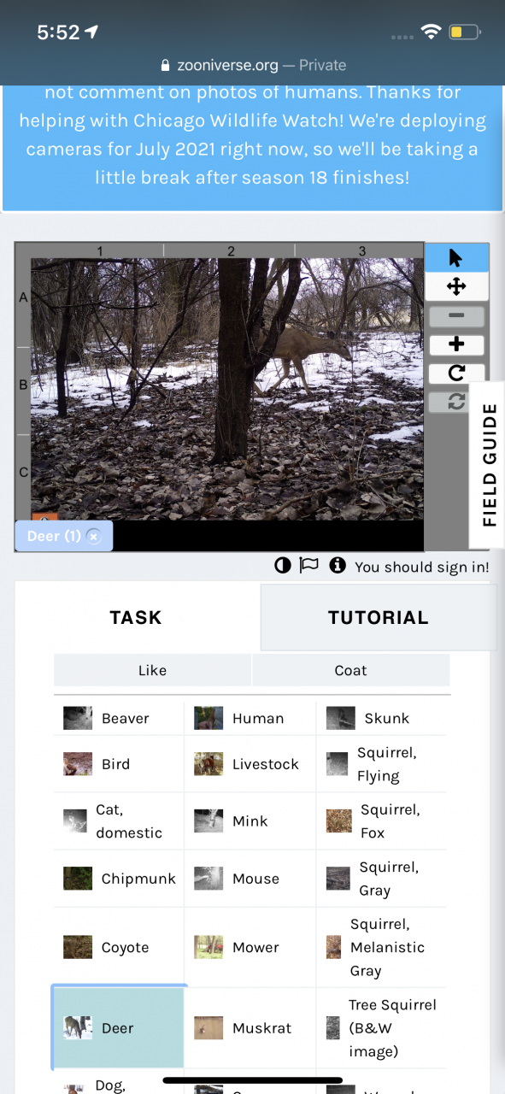Open the subject info icon

click(338, 566)
